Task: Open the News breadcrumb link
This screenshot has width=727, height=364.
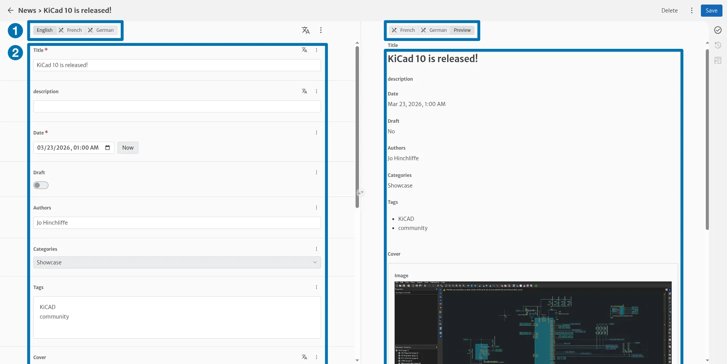Action: (27, 11)
